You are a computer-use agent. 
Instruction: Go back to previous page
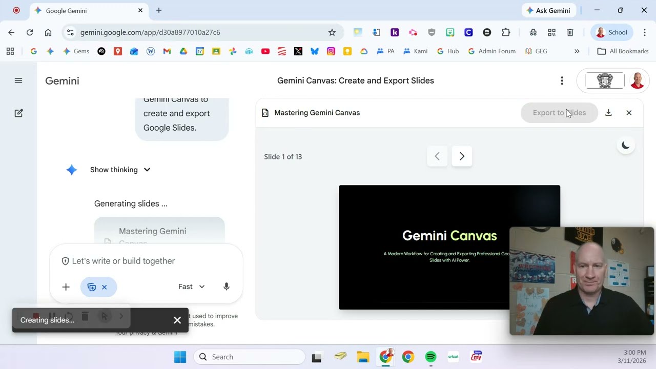tap(11, 32)
